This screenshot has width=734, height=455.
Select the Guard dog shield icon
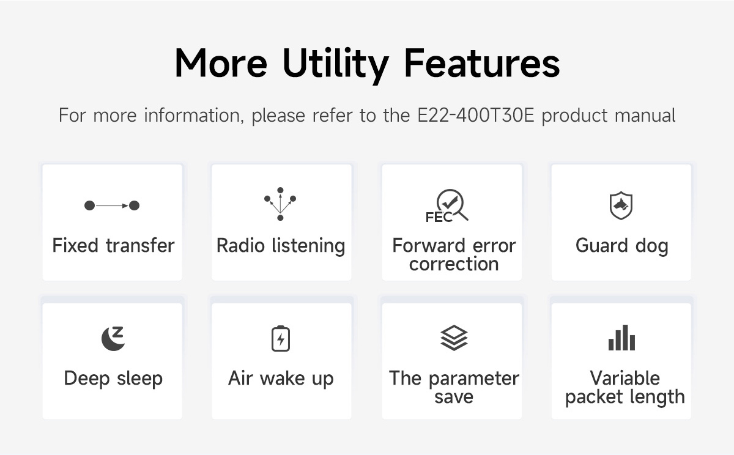(x=621, y=205)
